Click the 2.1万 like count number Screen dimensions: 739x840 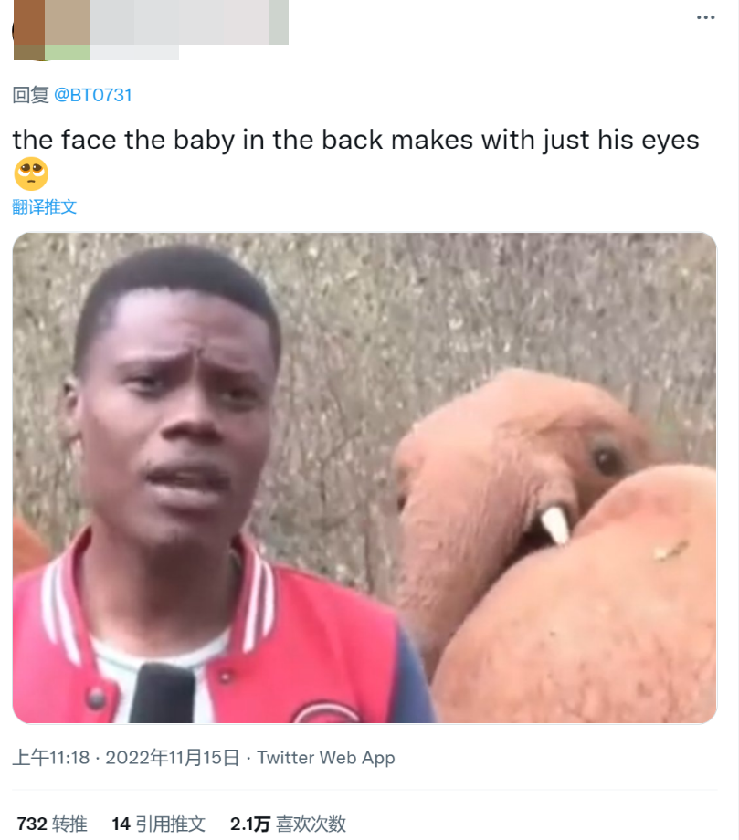[x=249, y=824]
